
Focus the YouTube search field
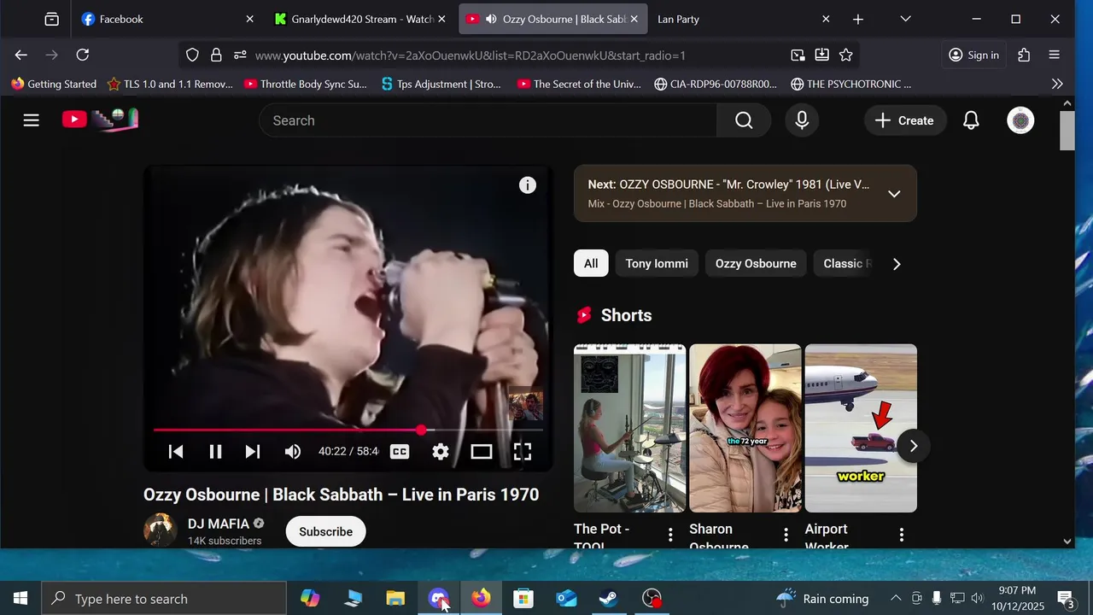488,120
